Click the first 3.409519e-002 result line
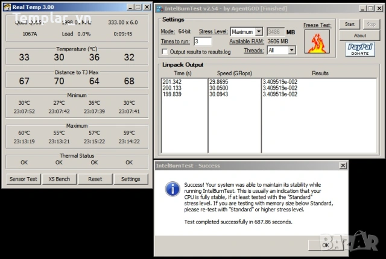The height and width of the screenshot is (259, 386). 280,81
